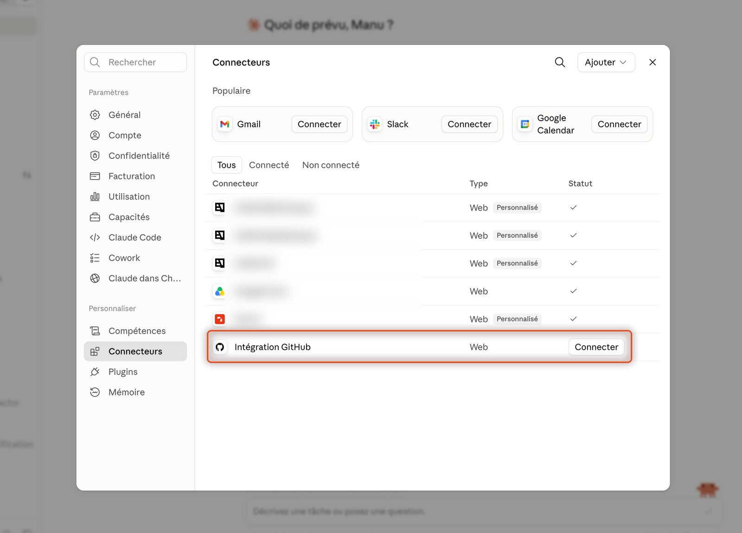Open the Compétences icon
Screen dimensions: 742x533
point(95,331)
